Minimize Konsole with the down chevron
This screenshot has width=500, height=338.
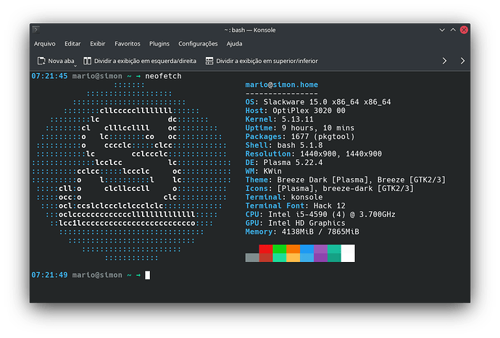442,30
